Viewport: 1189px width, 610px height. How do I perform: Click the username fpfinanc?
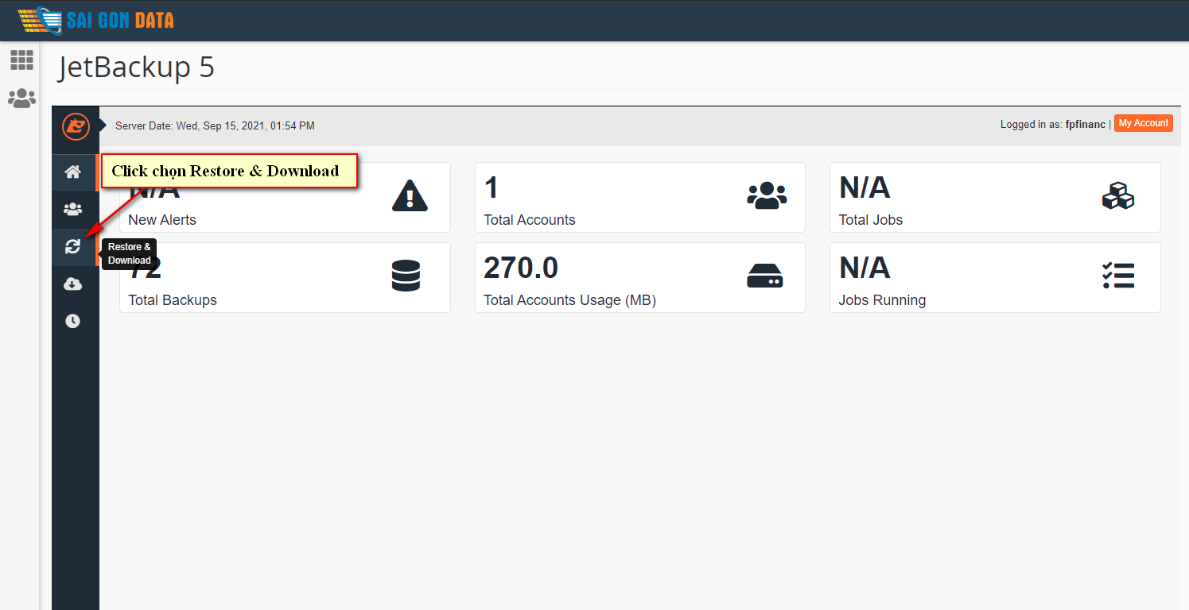click(1086, 125)
